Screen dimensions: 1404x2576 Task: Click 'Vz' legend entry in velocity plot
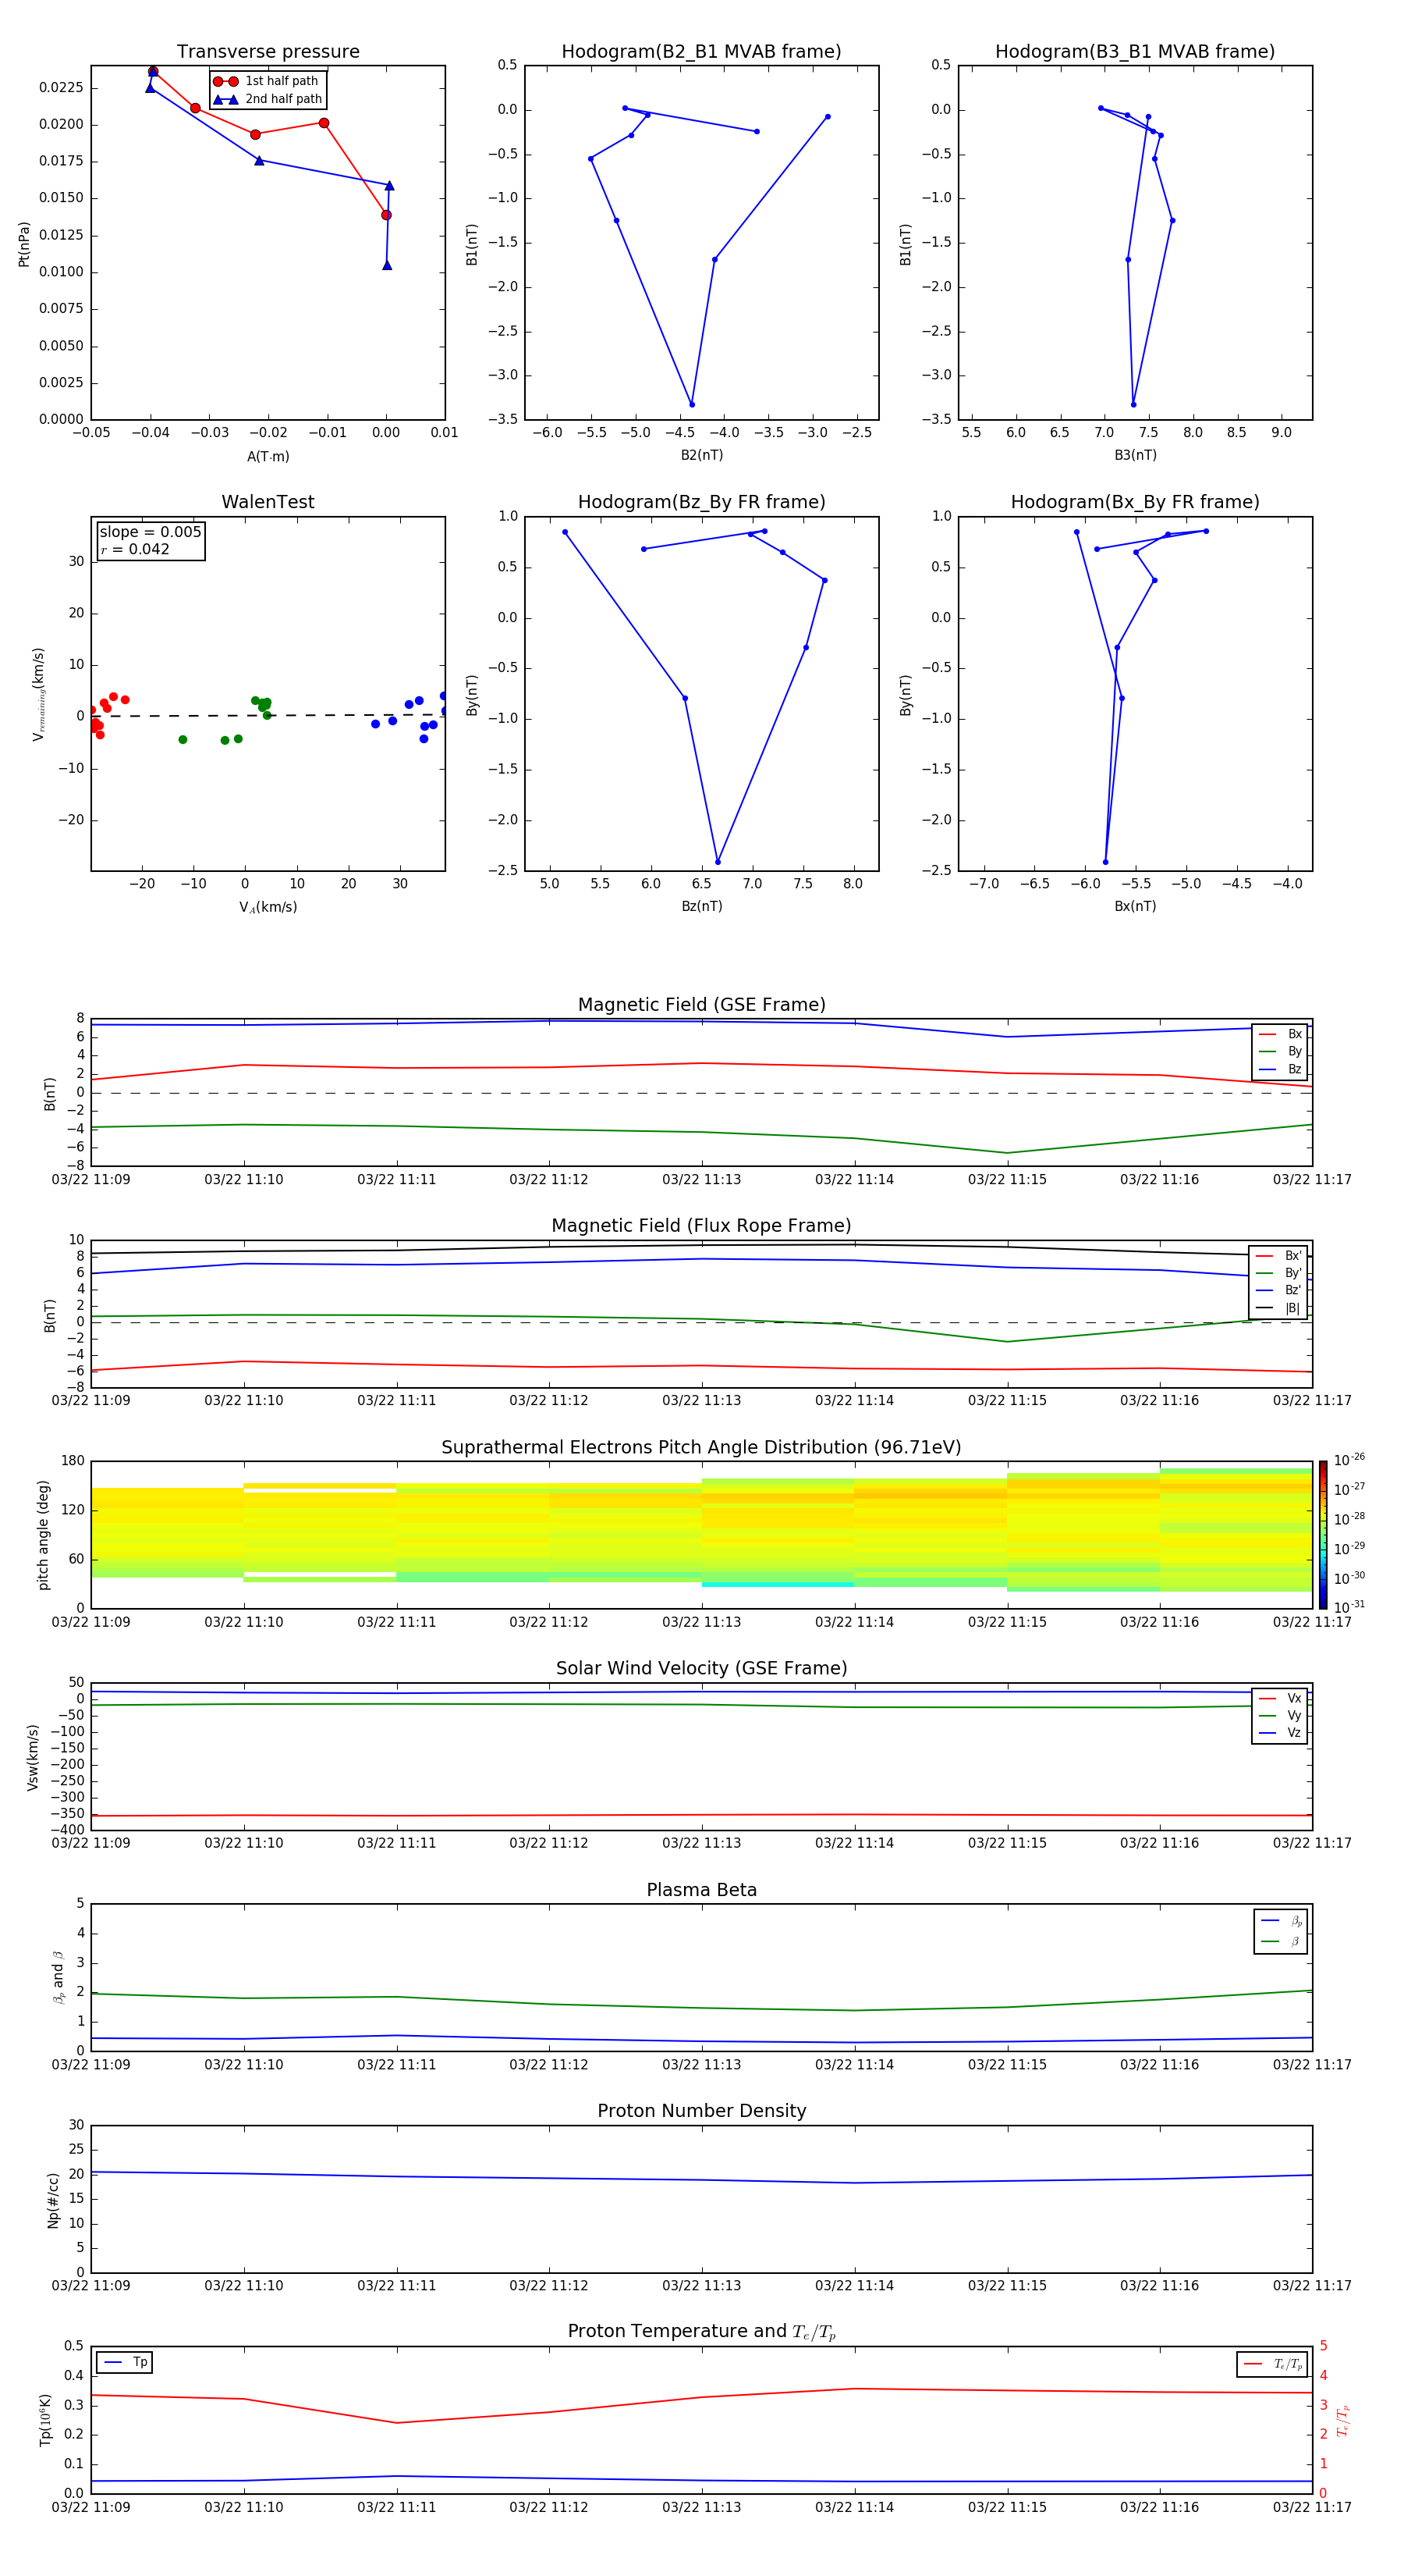point(1280,1733)
